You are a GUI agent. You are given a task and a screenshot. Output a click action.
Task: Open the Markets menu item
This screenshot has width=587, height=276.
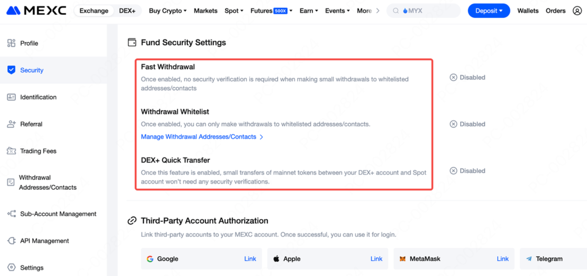pyautogui.click(x=205, y=11)
